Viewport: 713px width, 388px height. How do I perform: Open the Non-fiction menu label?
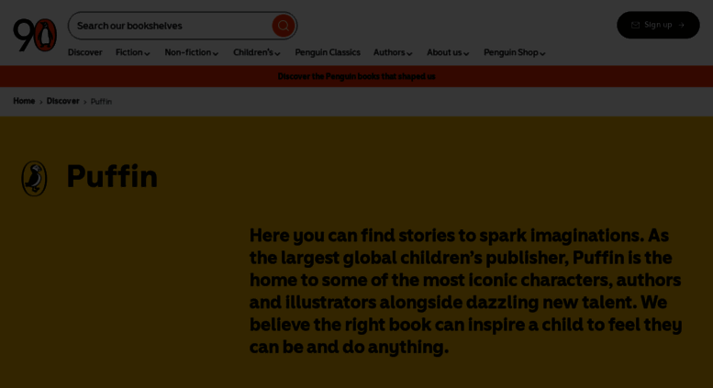point(188,52)
